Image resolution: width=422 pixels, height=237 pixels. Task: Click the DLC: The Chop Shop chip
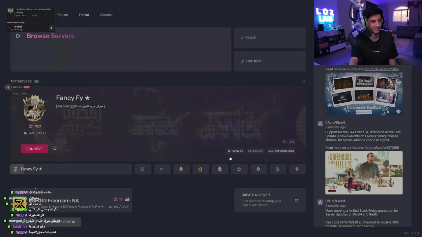point(281,151)
